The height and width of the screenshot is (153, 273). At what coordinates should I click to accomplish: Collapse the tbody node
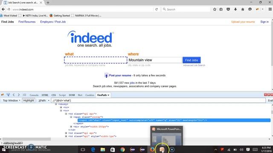[x=56, y=104]
